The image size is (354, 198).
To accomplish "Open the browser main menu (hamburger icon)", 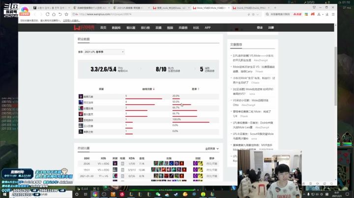I will 333,14.
